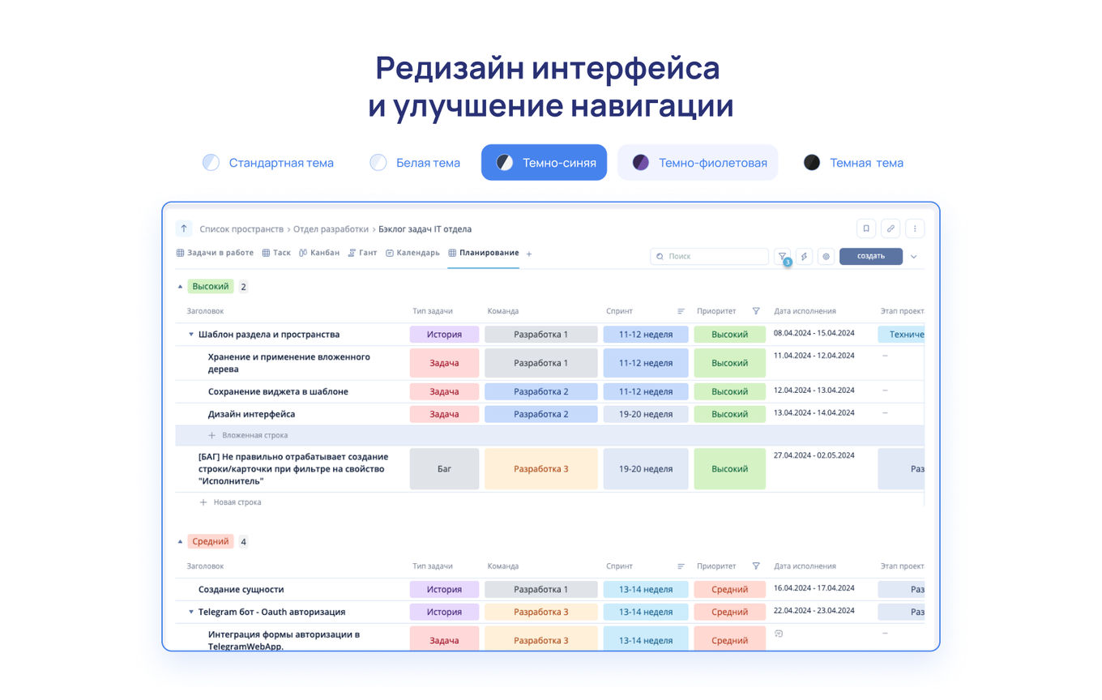1102x700 pixels.
Task: Click the automation lightning icon
Action: point(804,256)
